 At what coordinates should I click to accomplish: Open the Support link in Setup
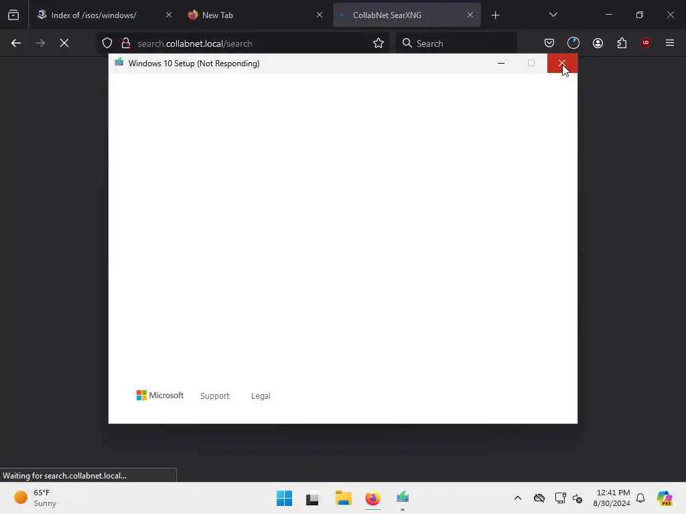pos(215,396)
